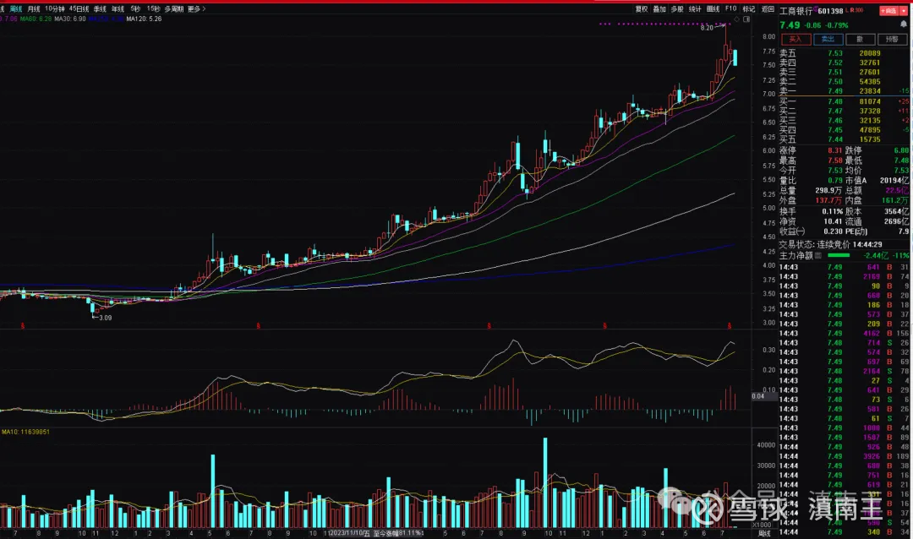
Task: Expand the 更多 periods menu
Action: (x=196, y=8)
